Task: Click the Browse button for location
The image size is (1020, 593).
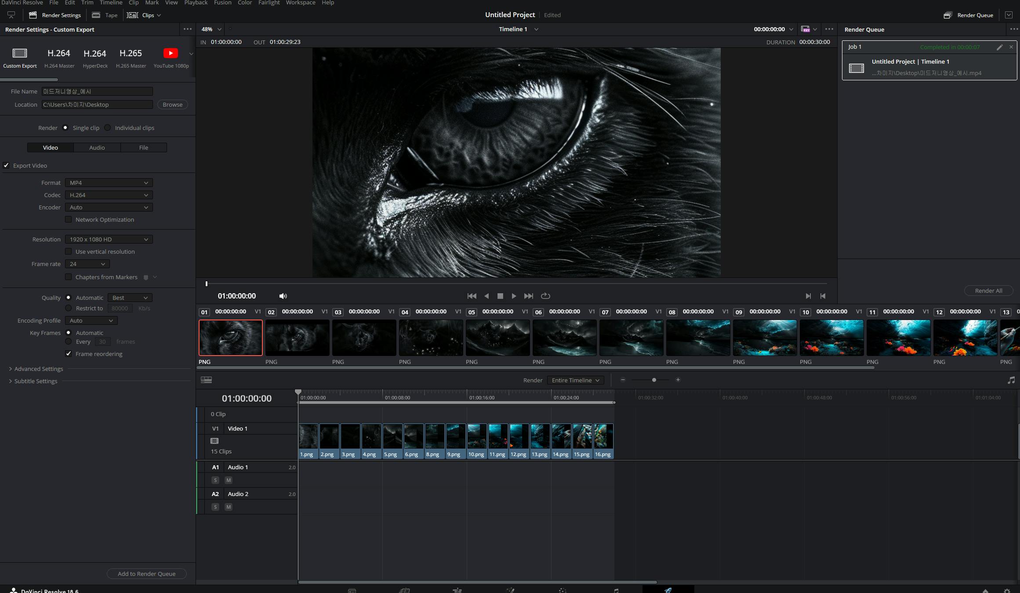Action: click(172, 104)
